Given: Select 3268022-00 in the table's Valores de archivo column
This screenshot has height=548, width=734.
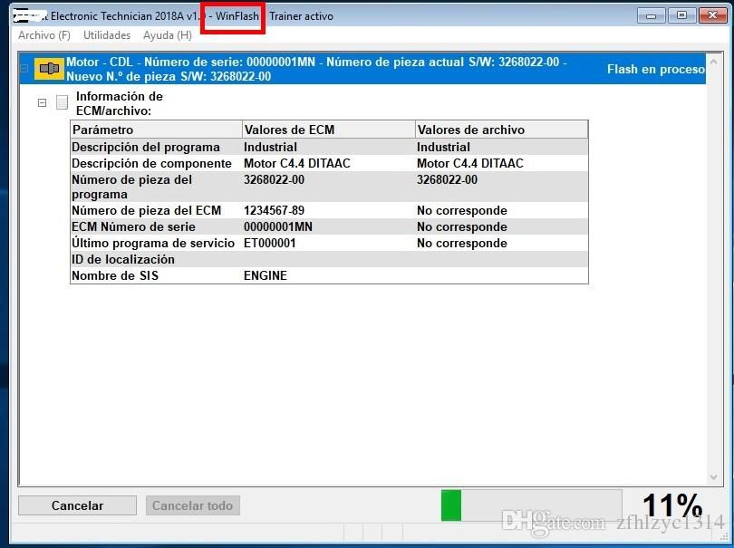Looking at the screenshot, I should click(447, 179).
